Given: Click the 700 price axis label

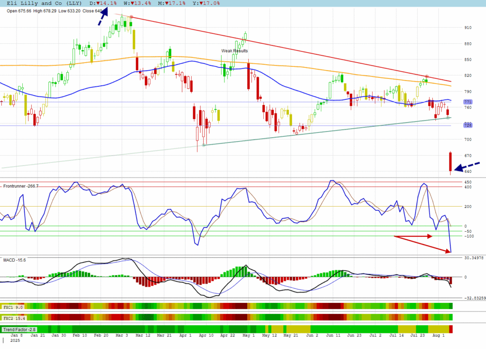Looking at the screenshot, I should [x=467, y=140].
